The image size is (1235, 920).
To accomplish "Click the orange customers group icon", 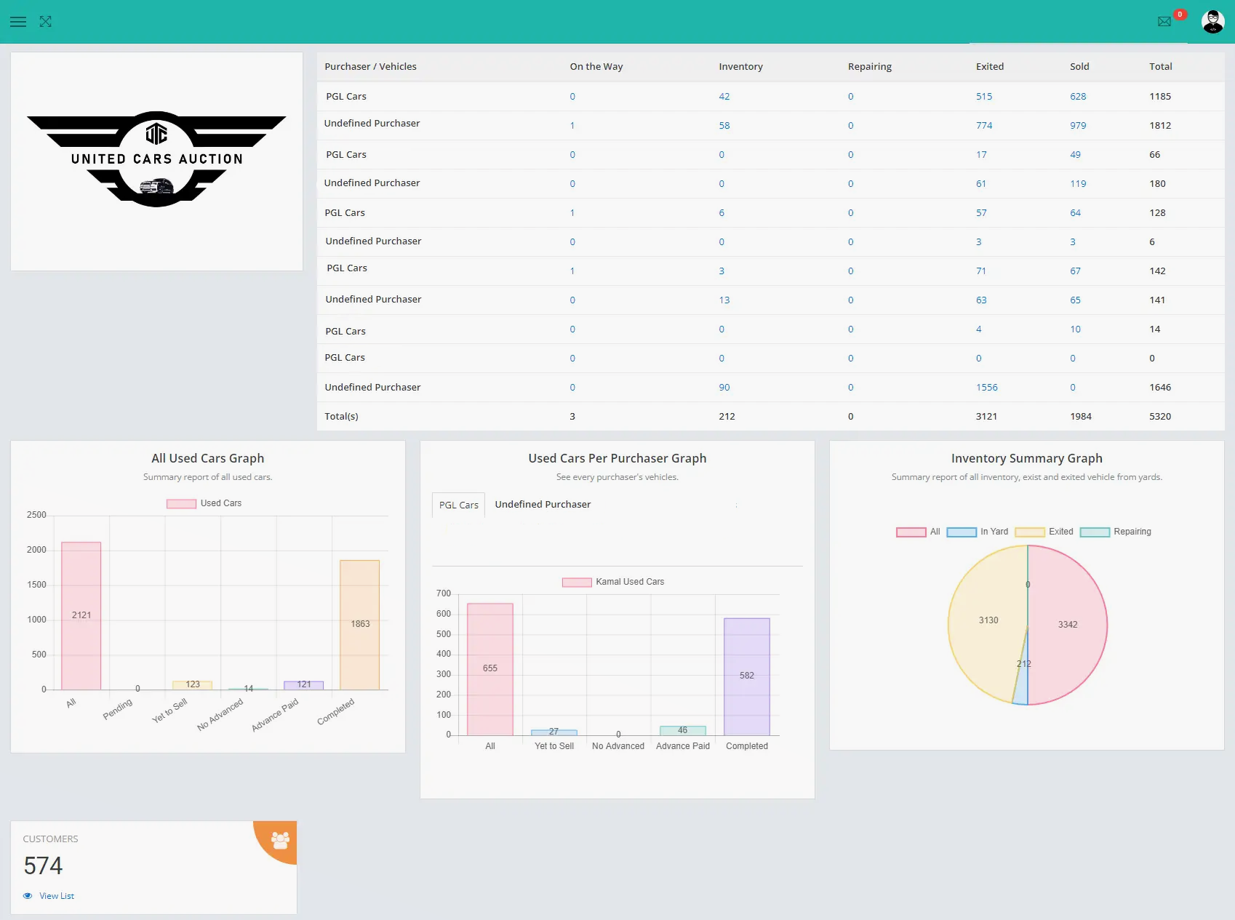I will coord(280,840).
